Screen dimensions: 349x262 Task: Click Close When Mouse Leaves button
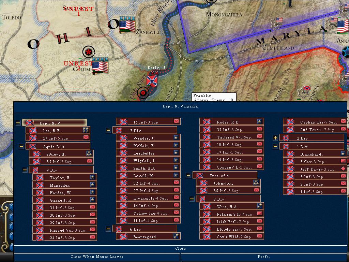(97, 257)
